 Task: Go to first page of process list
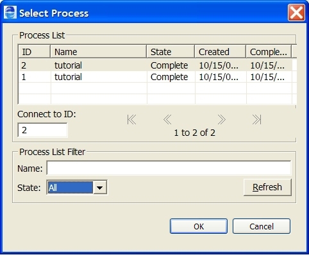[x=131, y=120]
